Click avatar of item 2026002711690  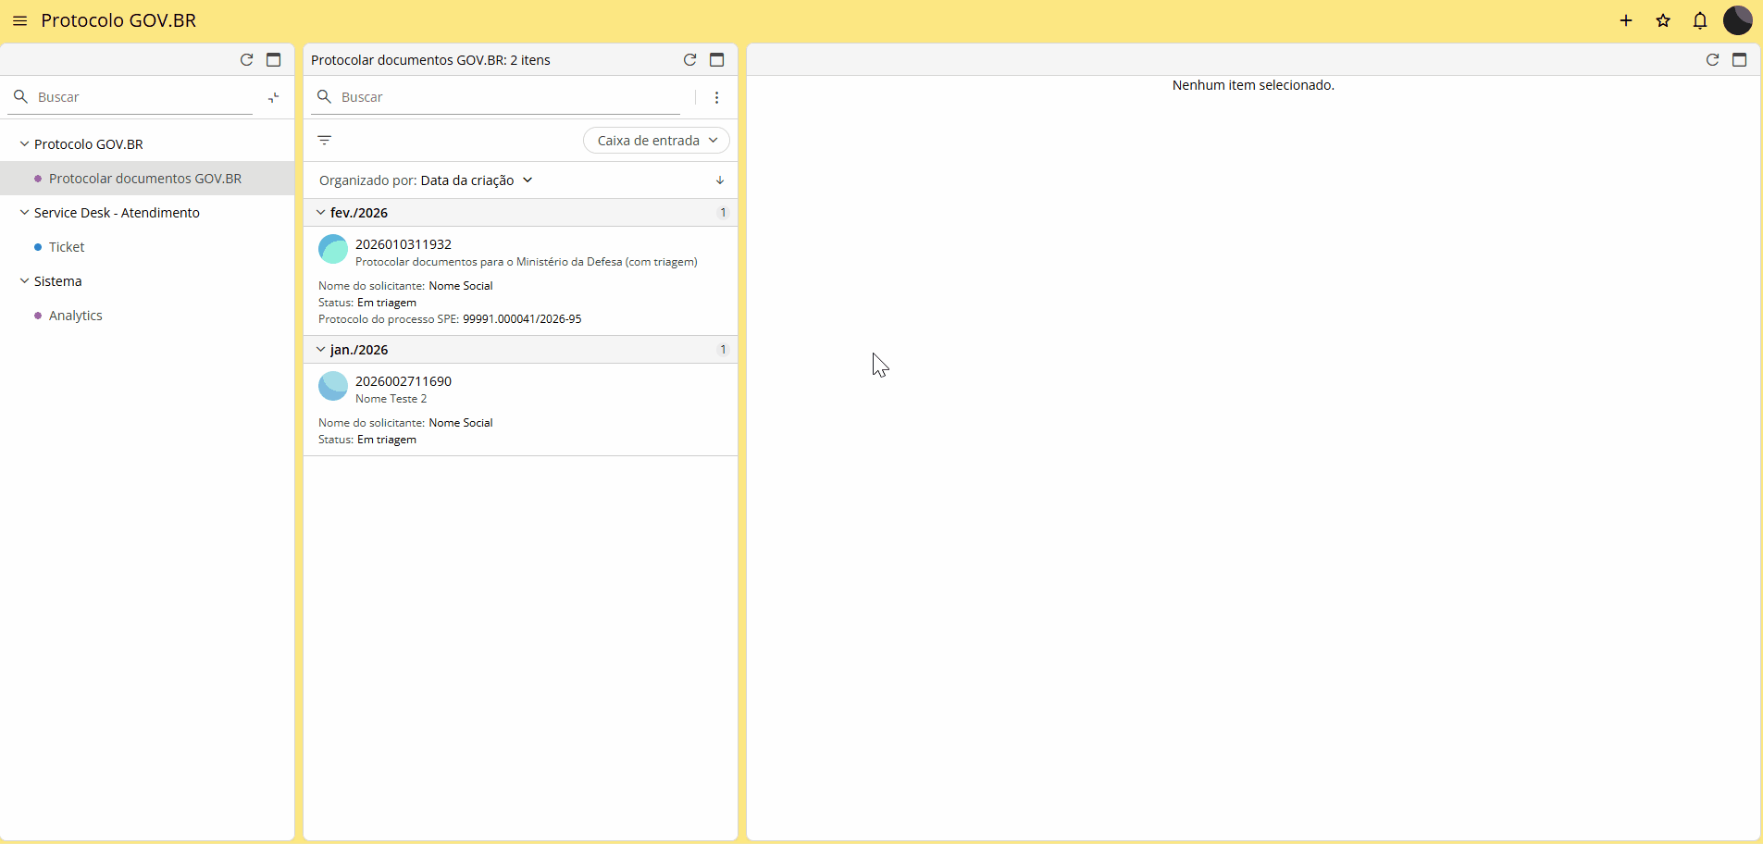(333, 386)
